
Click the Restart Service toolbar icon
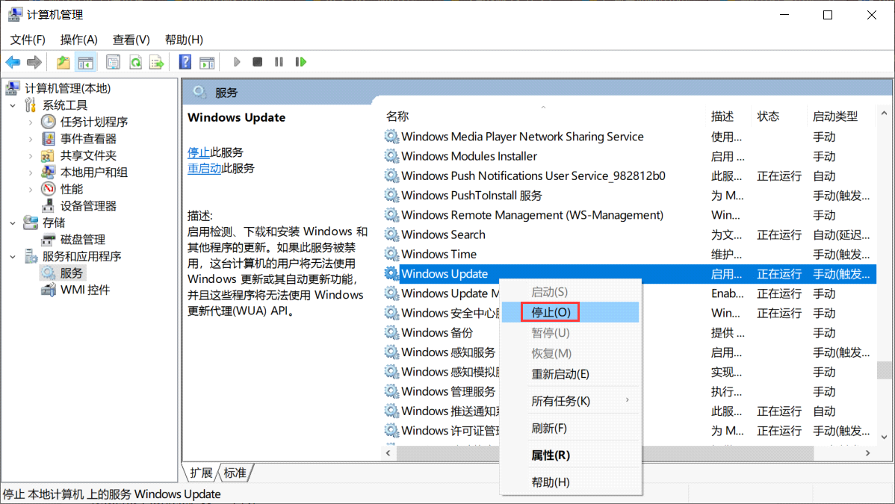click(300, 61)
